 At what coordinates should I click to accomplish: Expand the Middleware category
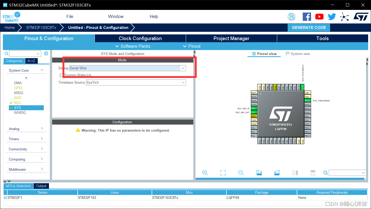tap(26, 169)
